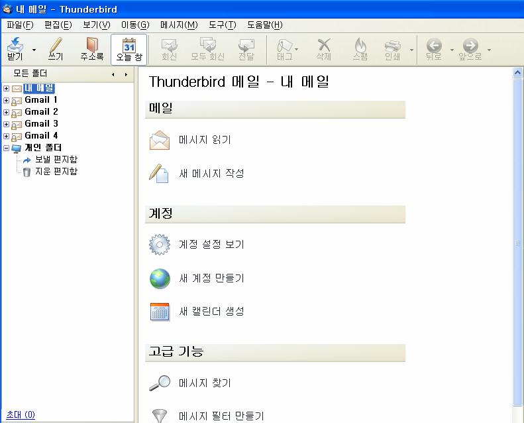
Task: Select the 내 메일 account
Action: (x=39, y=88)
